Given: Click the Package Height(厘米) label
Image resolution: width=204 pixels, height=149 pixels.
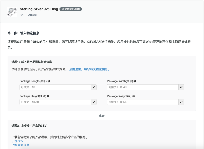Looking at the screenshot, I should [33, 96].
